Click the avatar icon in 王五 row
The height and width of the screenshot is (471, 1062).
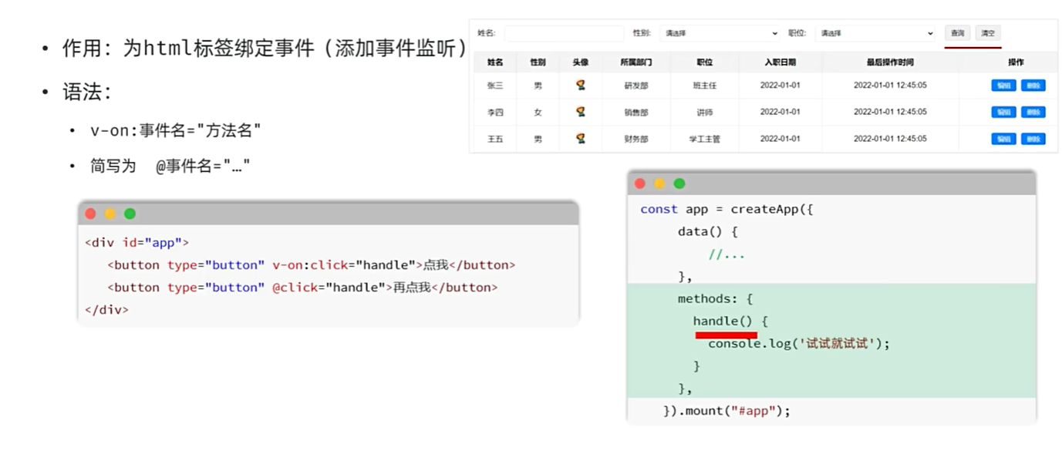[581, 139]
